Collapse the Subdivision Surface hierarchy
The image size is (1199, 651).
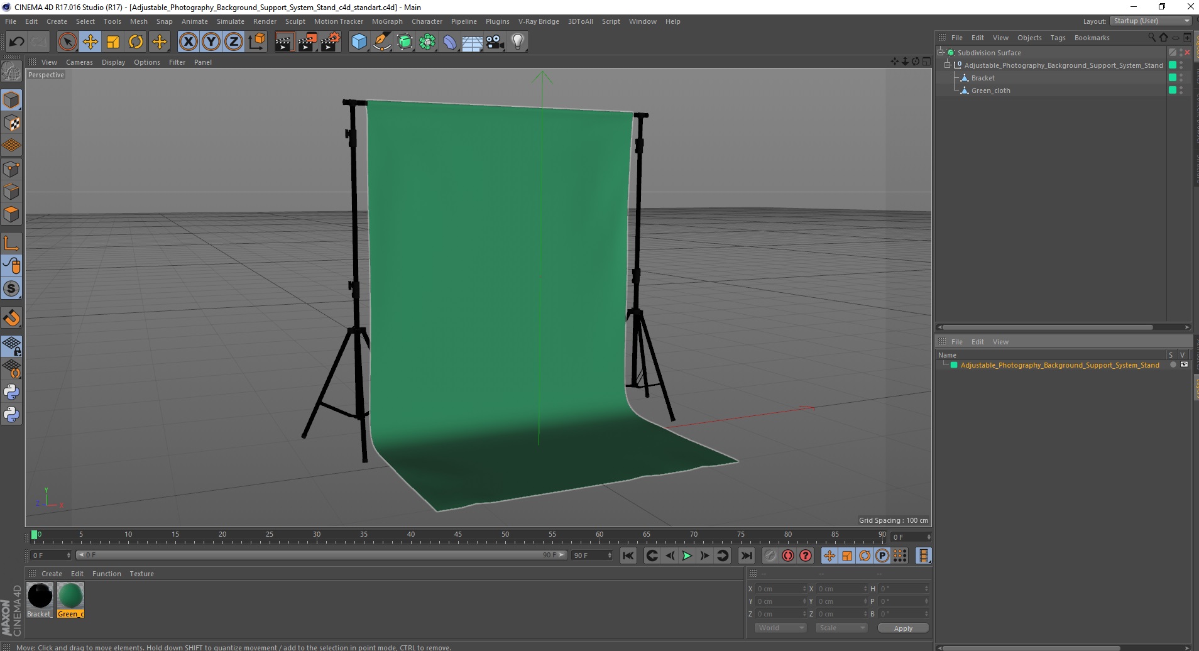941,52
